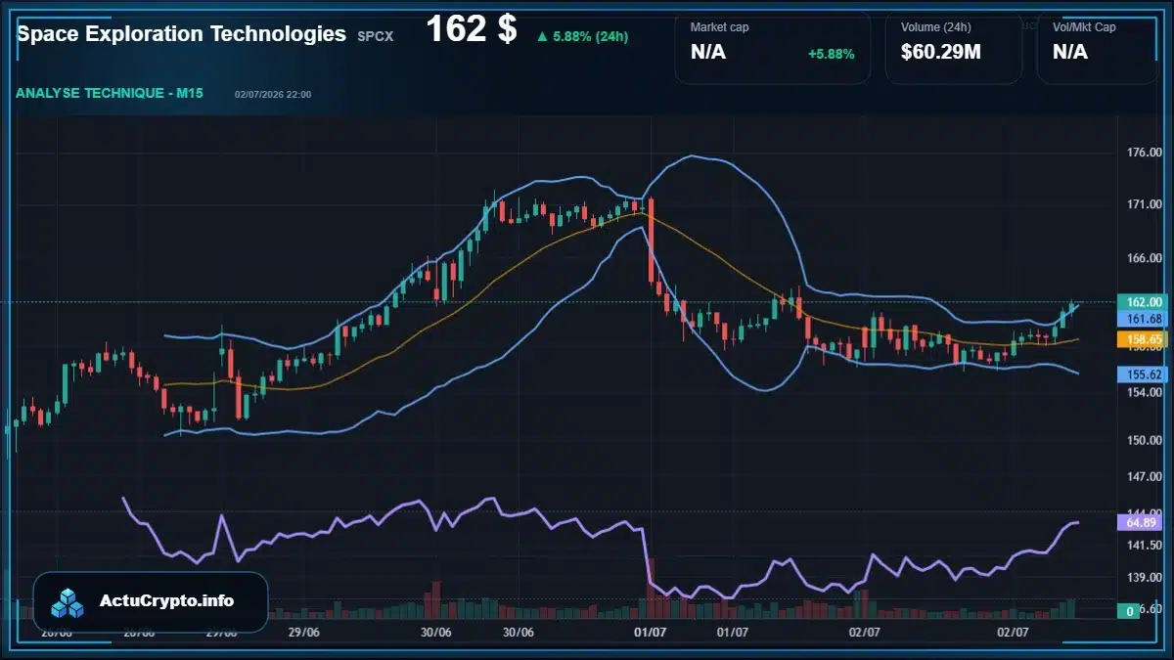Viewport: 1174px width, 660px height.
Task: Click the 162.00 current price label
Action: [1143, 302]
